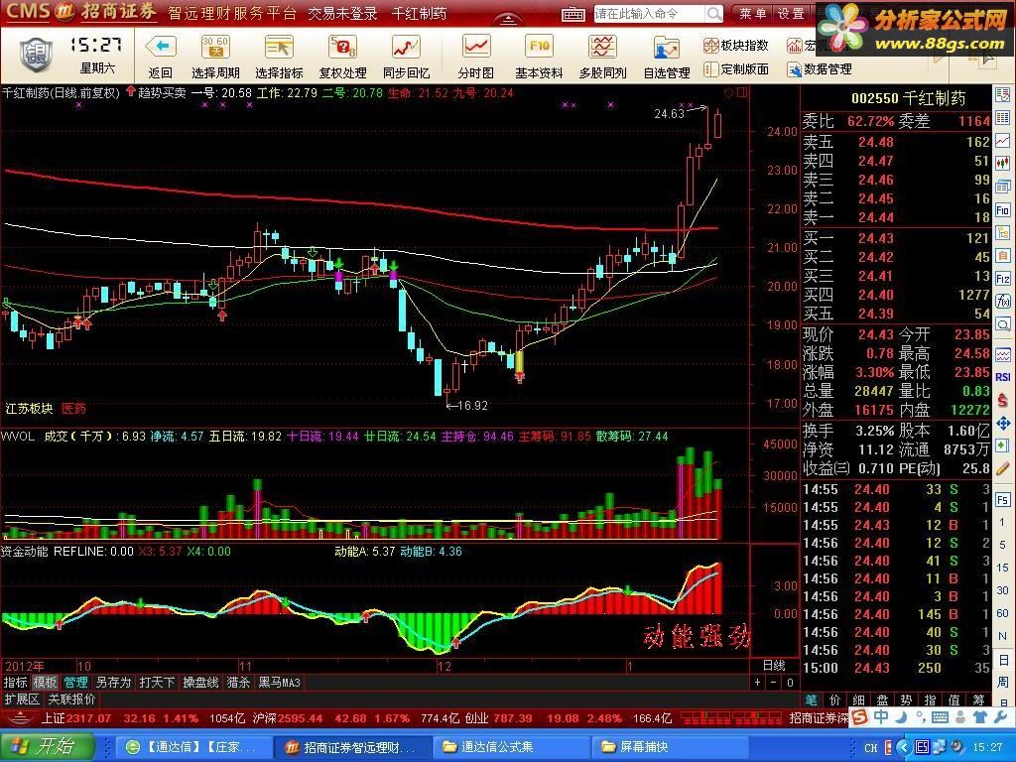
Task: Click the F5 sidebar button
Action: tap(1002, 500)
